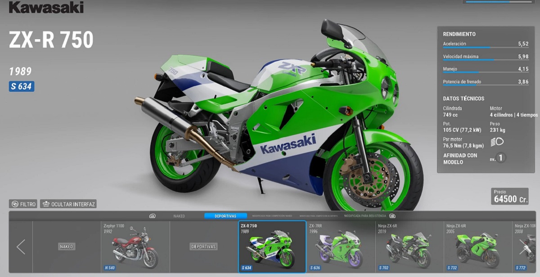Select the Ninja ZX-6R 2019 thumbnail

pyautogui.click(x=409, y=247)
